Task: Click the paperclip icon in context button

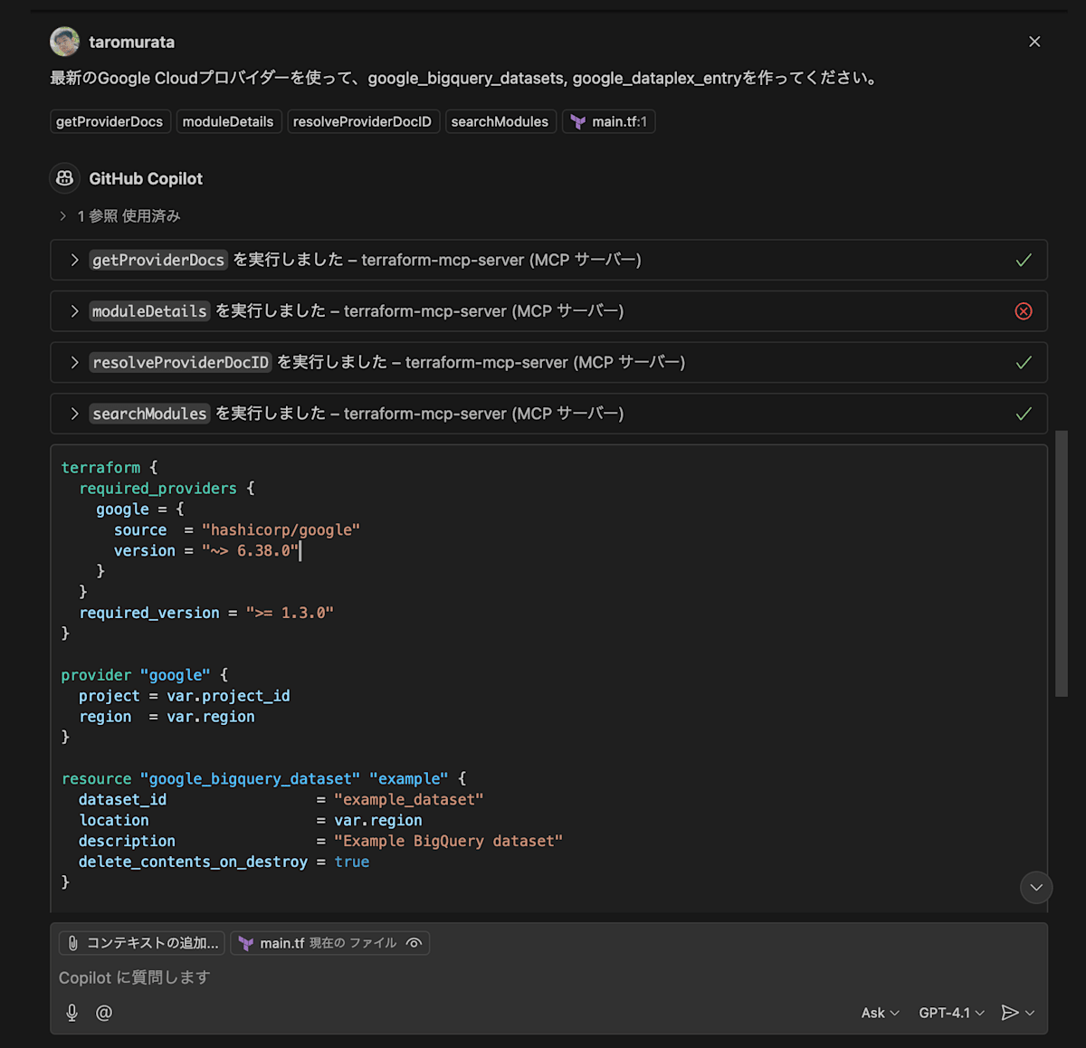Action: click(73, 943)
